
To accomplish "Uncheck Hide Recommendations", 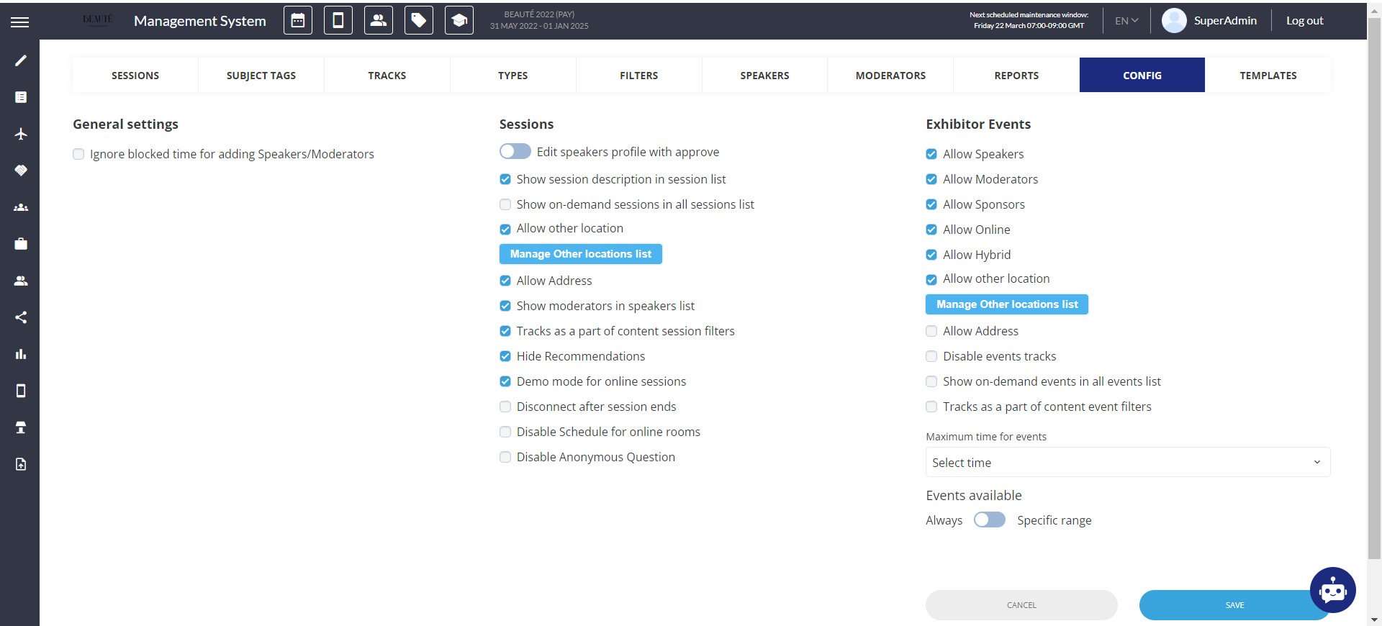I will pos(505,356).
